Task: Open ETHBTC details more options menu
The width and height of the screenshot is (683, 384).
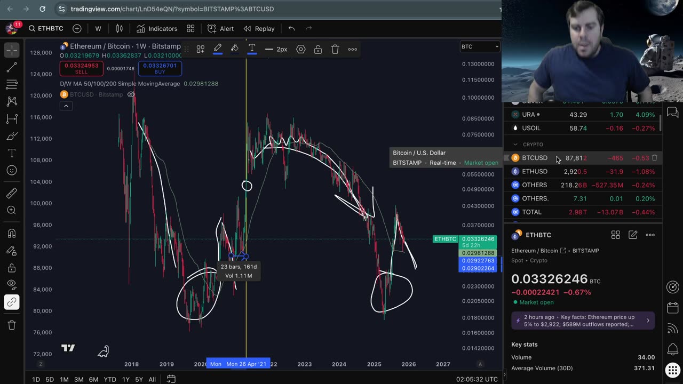Action: point(650,235)
